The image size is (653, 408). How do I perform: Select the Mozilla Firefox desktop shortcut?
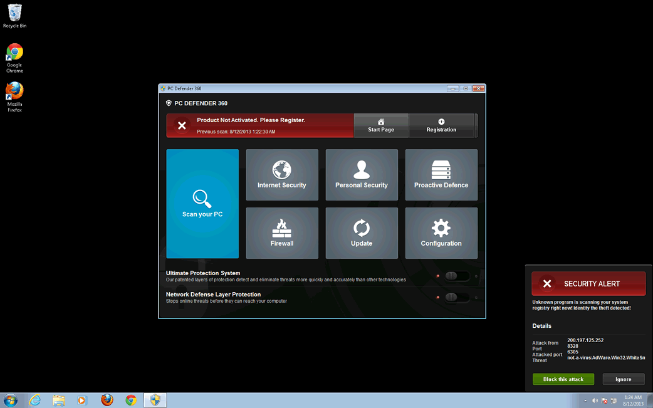point(14,97)
